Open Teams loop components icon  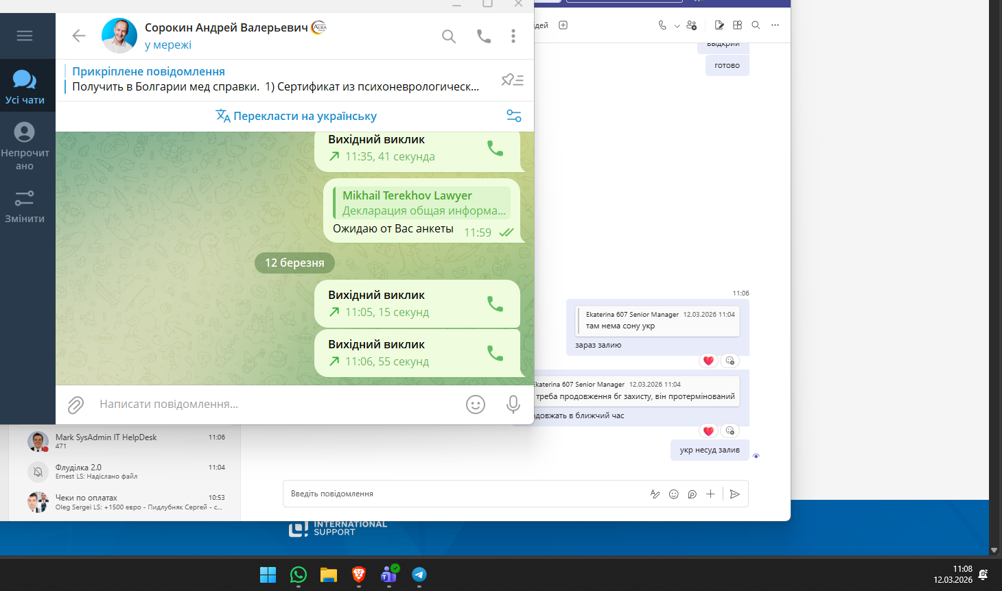692,494
